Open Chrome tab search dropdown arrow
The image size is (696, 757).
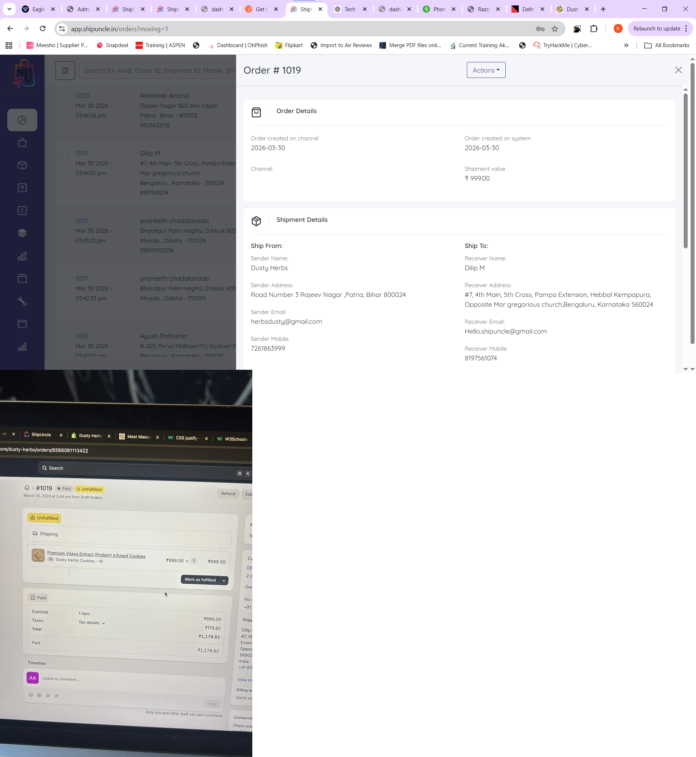click(9, 9)
